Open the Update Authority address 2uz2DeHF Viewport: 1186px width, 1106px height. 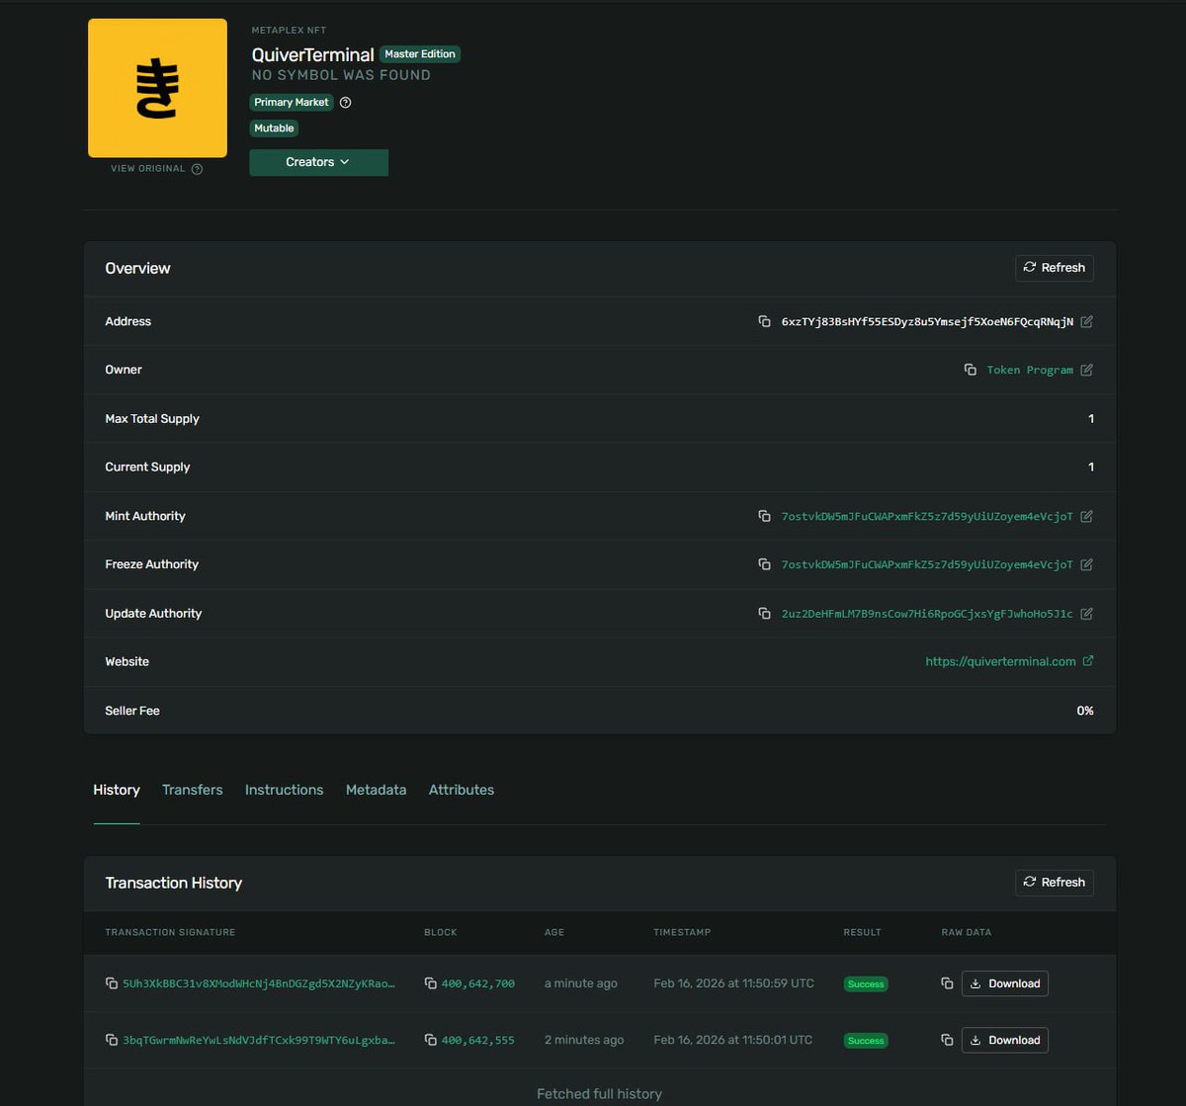pos(927,614)
